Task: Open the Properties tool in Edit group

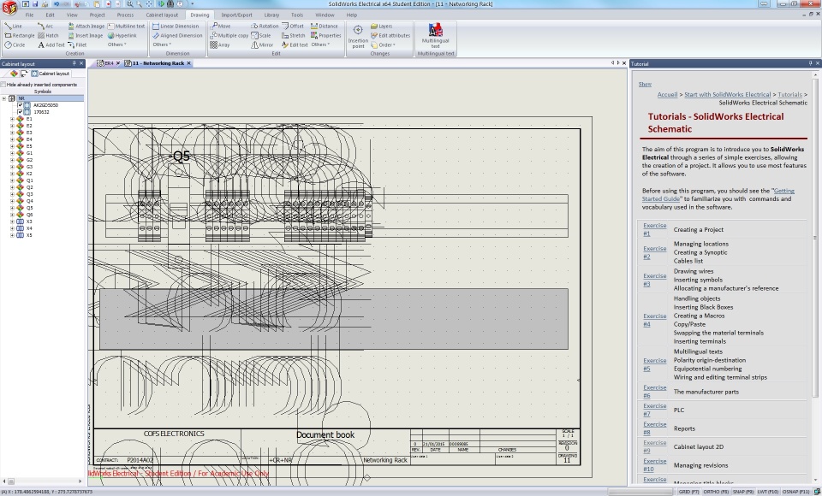Action: click(325, 36)
